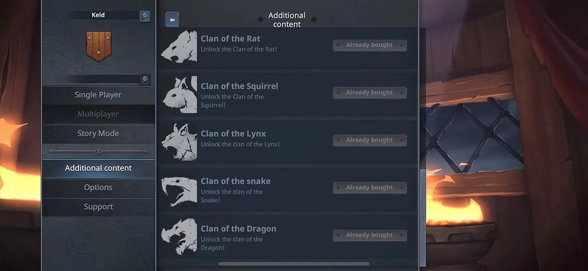The height and width of the screenshot is (271, 588).
Task: Click the vertical scrollbar of the content list
Action: click(423, 217)
